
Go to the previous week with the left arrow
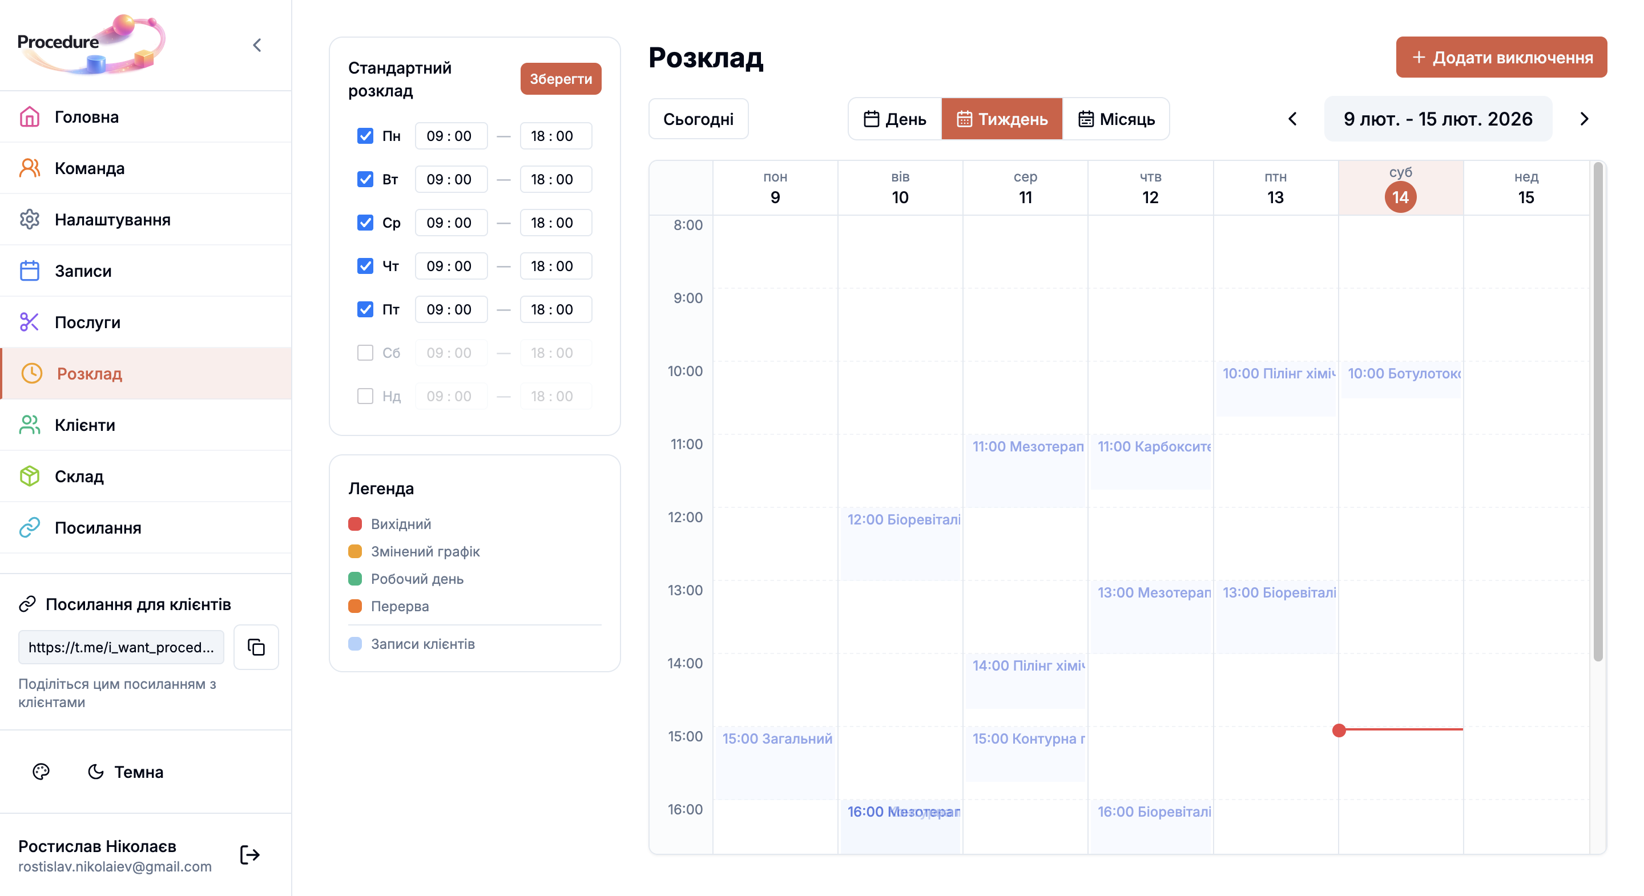tap(1292, 119)
